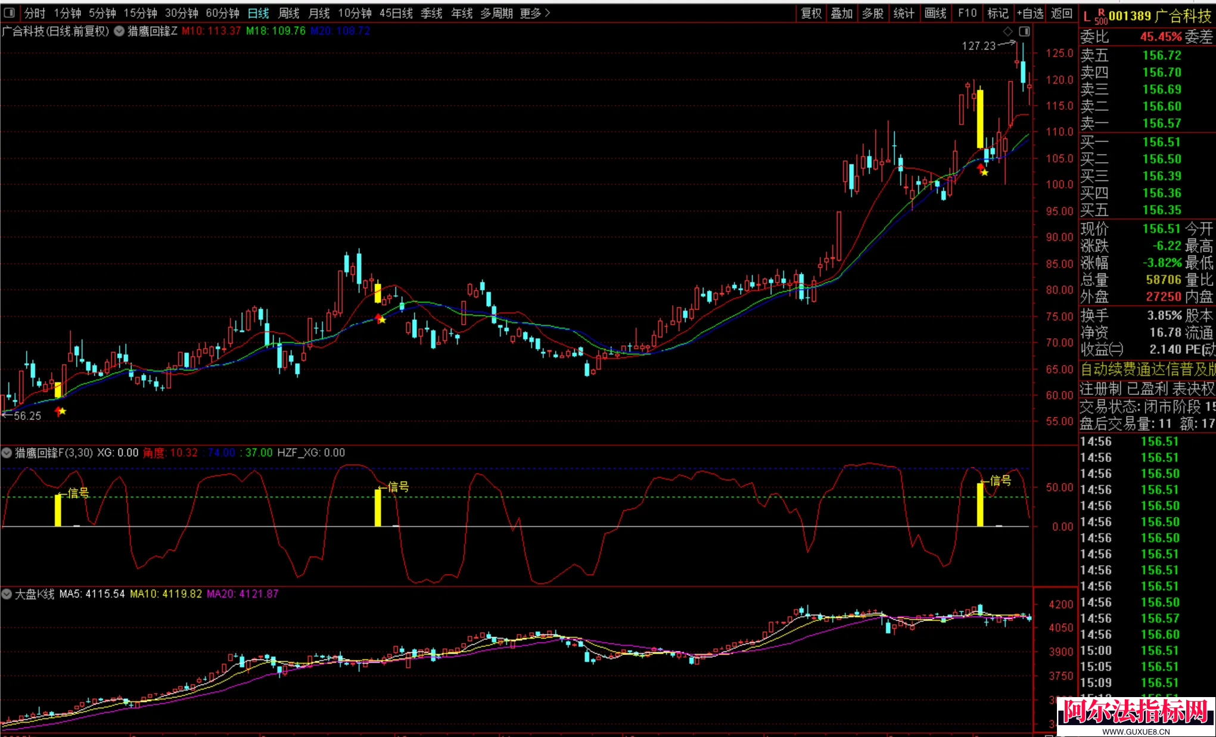Select the 10分钟 period tab
Screen dimensions: 1216x737
pyautogui.click(x=354, y=13)
